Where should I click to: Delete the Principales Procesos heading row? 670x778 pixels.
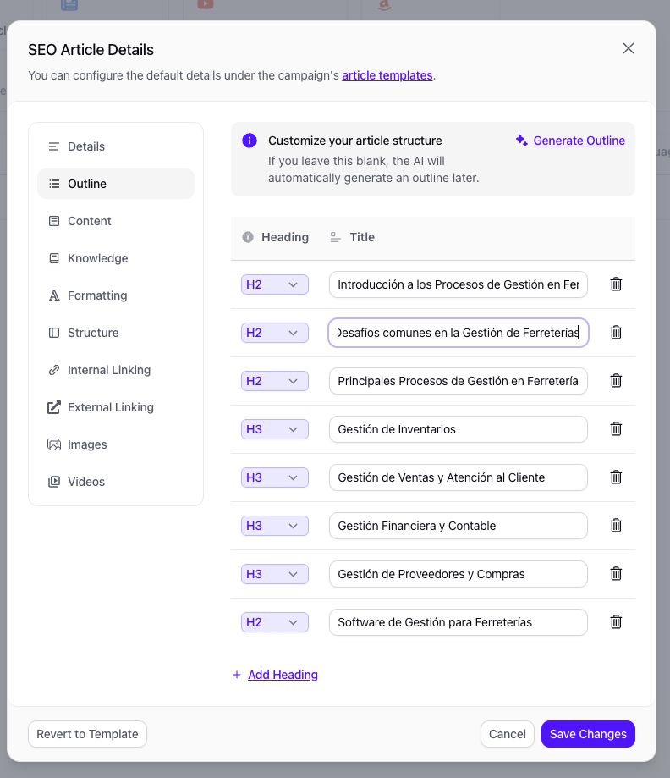pos(616,381)
